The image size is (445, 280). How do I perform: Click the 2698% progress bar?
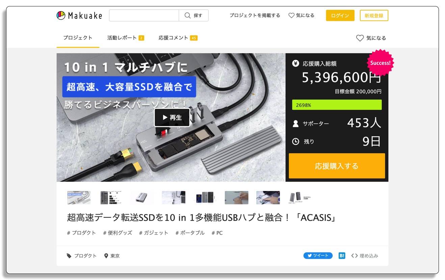(x=337, y=105)
